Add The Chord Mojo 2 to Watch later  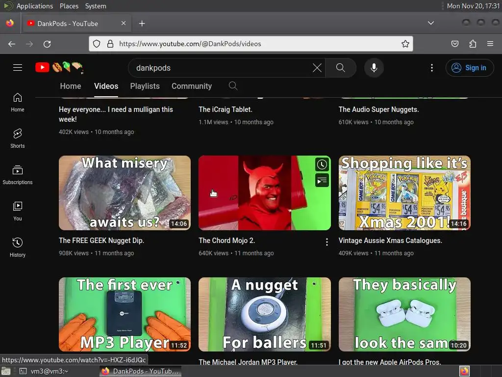322,165
